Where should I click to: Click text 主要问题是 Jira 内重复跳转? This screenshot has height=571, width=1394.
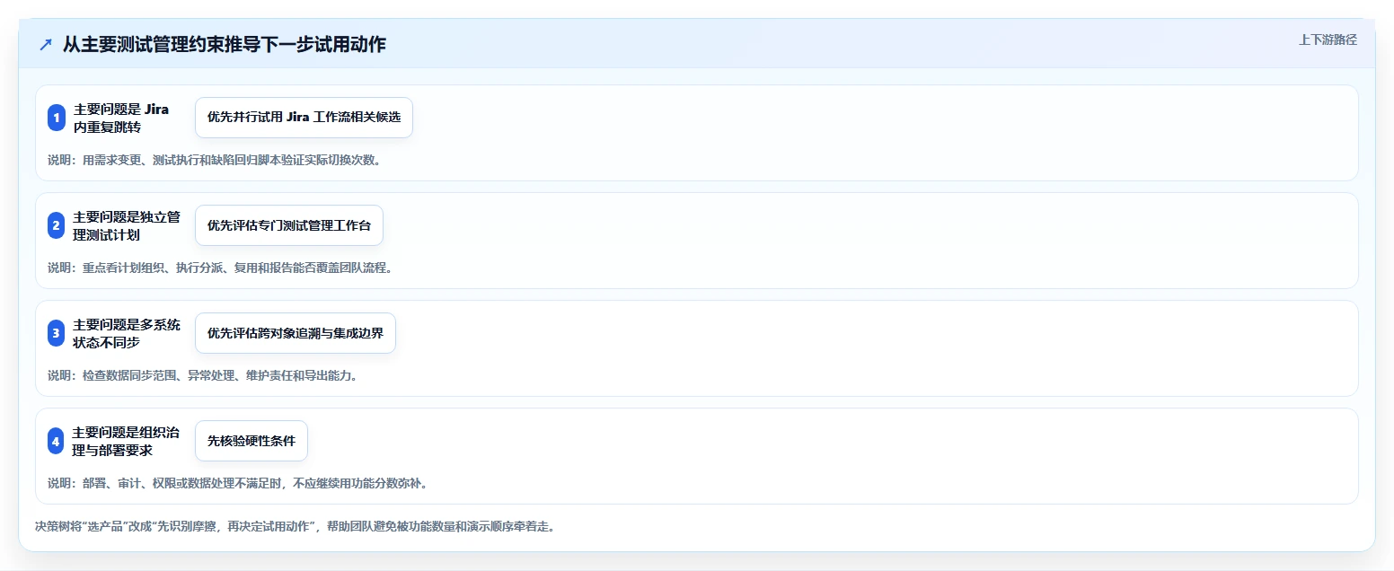pos(121,118)
